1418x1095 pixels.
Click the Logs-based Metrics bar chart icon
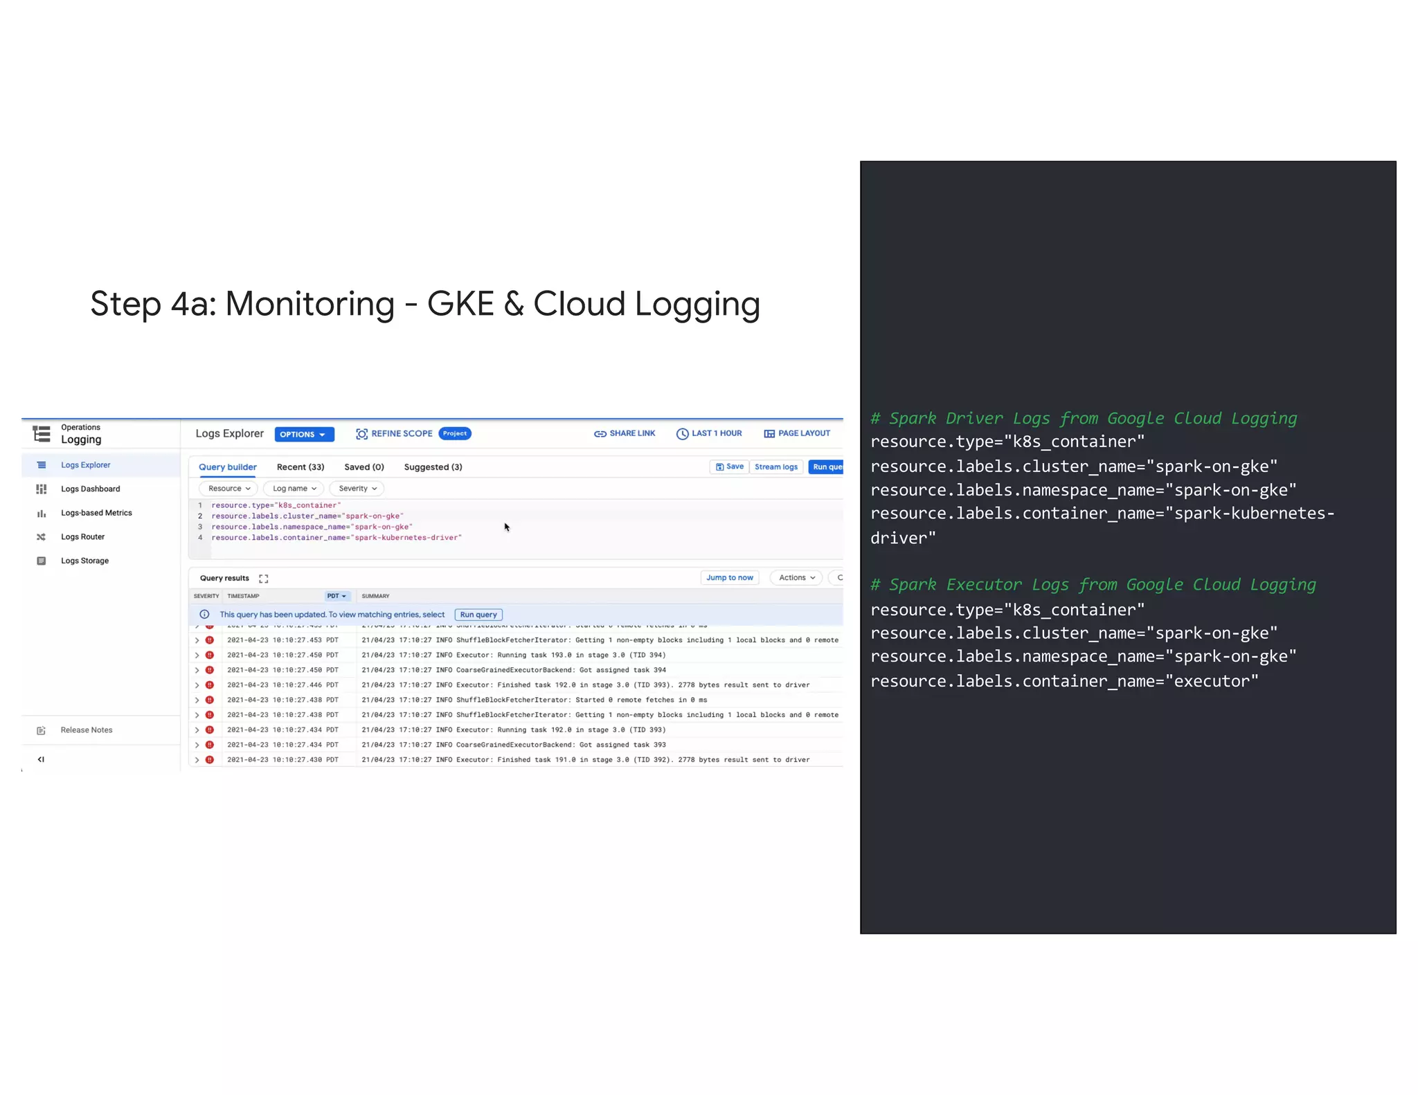42,513
